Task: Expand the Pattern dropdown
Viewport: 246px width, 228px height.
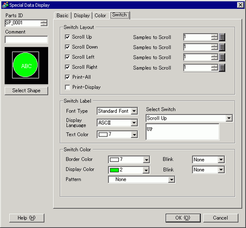Action: point(172,179)
